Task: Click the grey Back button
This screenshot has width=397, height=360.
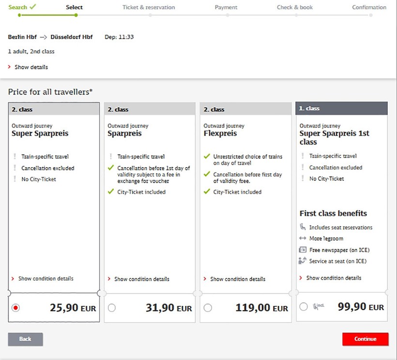Action: click(x=25, y=339)
